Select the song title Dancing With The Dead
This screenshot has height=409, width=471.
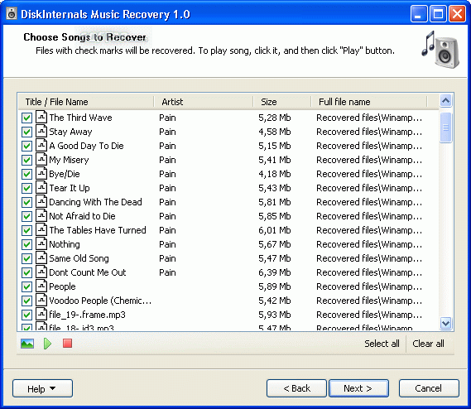coord(95,202)
